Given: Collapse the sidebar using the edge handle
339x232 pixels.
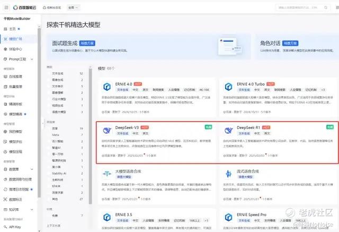Looking at the screenshot, I should pos(42,123).
